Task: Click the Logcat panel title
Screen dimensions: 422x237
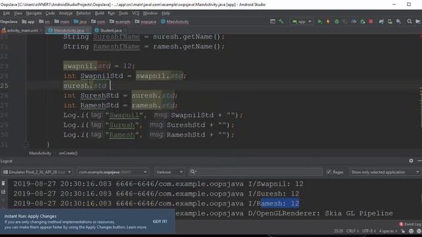Action: click(7, 161)
